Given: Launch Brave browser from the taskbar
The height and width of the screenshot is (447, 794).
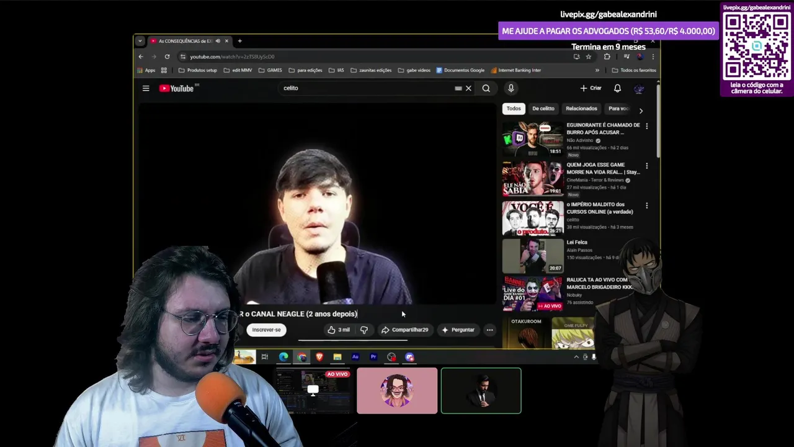Looking at the screenshot, I should 319,356.
